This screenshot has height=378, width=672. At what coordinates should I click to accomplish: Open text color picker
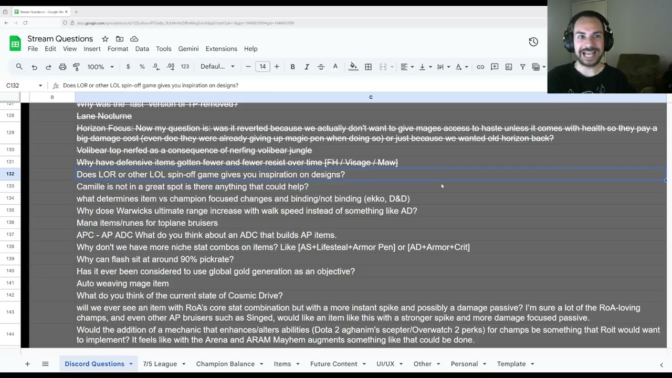click(335, 67)
